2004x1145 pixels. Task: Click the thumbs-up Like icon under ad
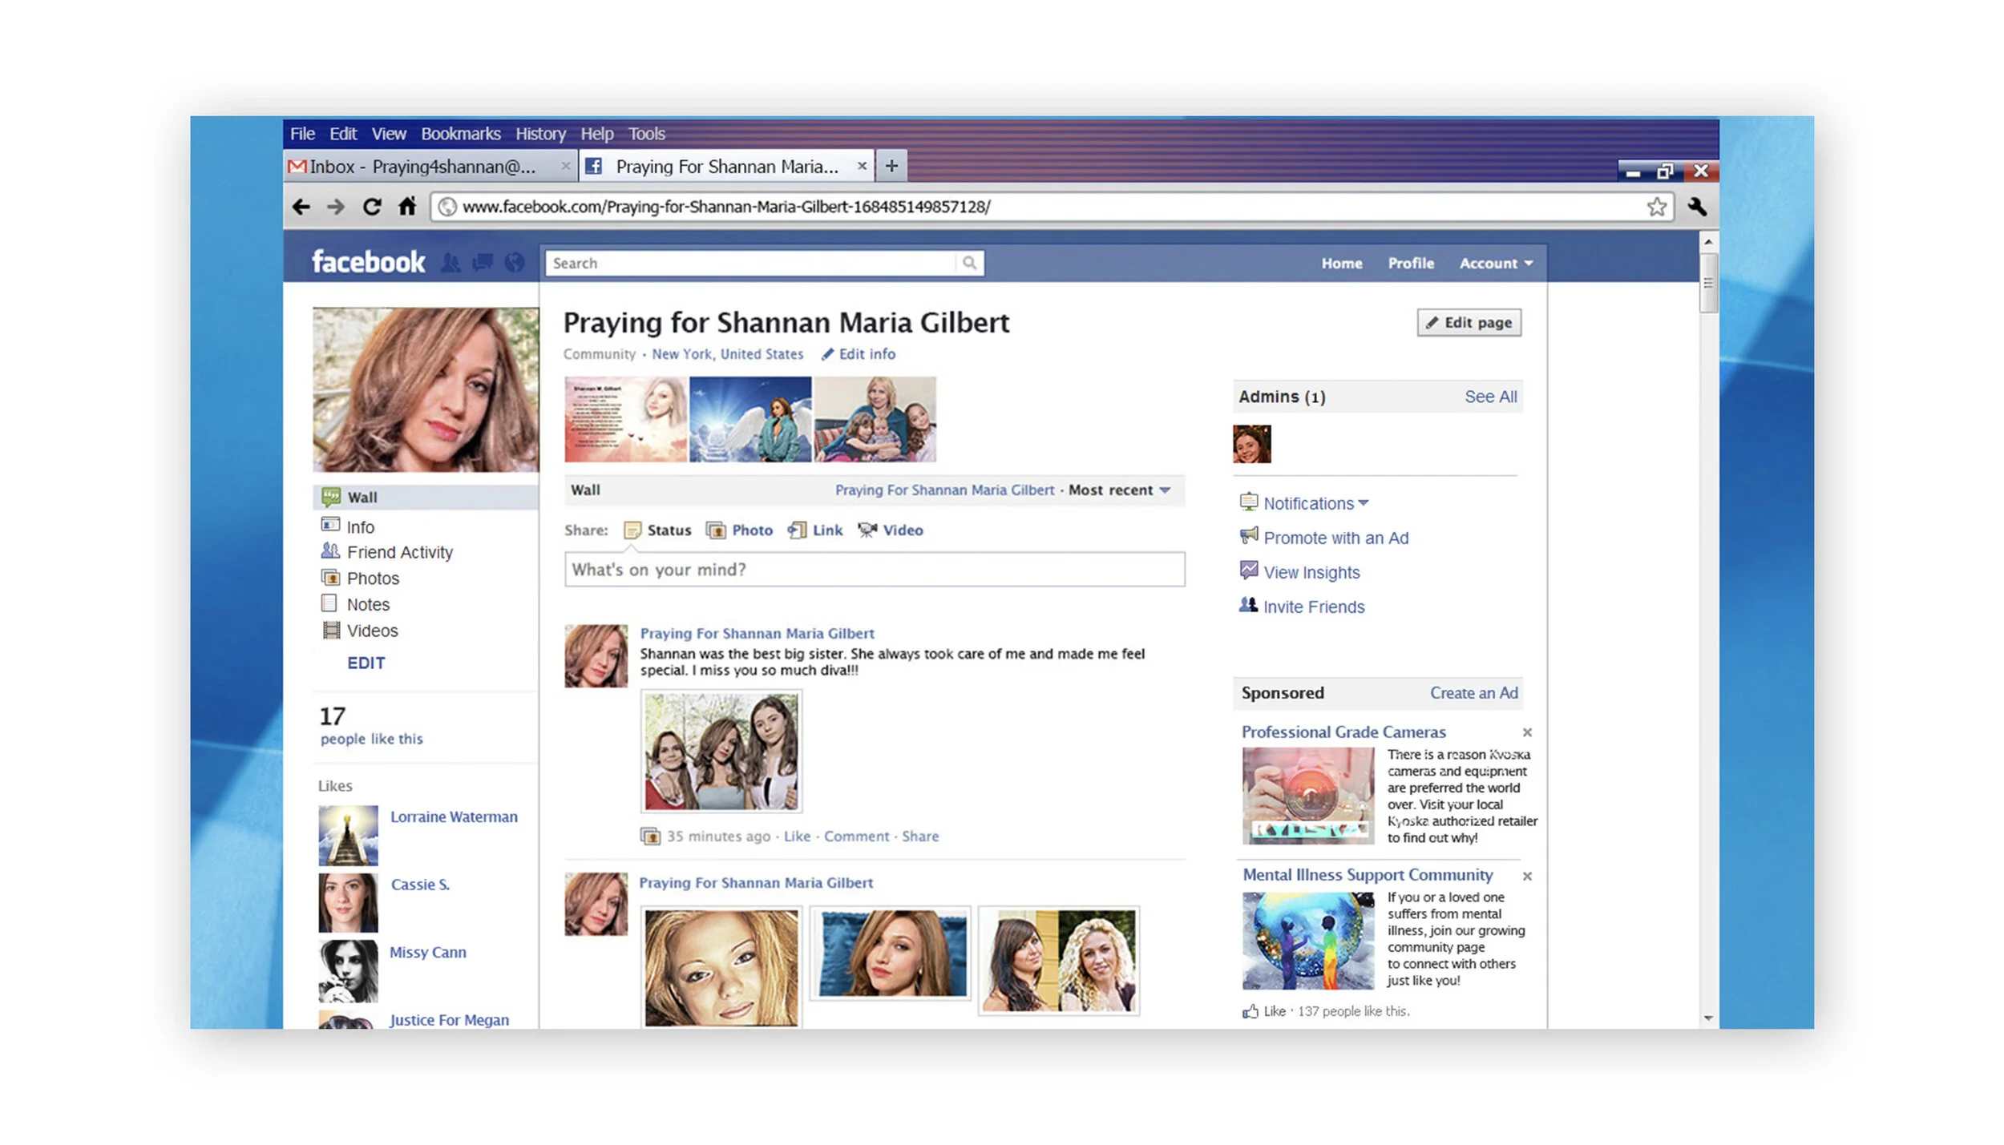1250,1011
